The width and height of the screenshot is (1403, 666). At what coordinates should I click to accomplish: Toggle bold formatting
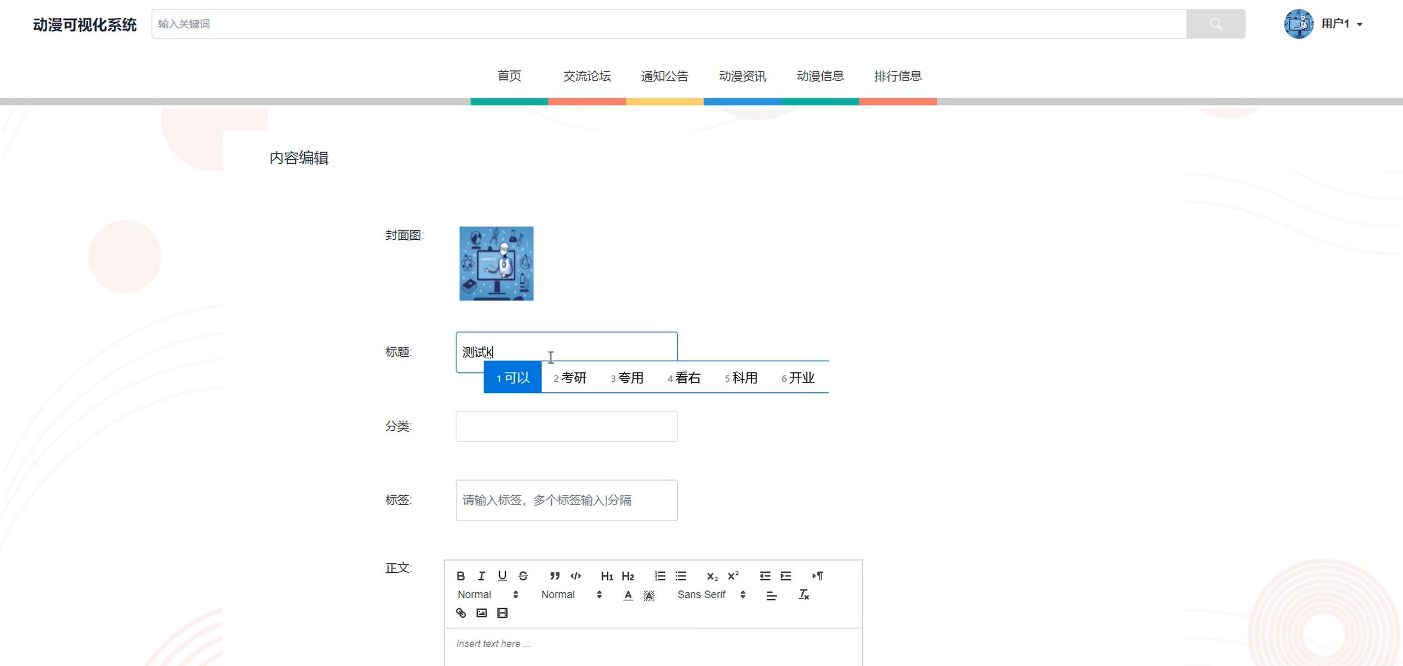(460, 576)
